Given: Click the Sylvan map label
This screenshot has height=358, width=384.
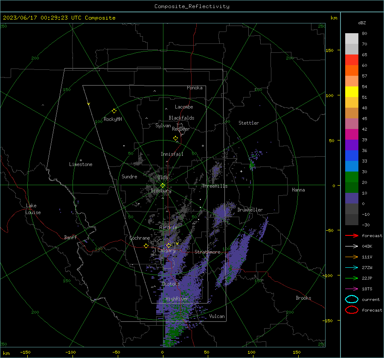Looking at the screenshot, I should [x=163, y=126].
